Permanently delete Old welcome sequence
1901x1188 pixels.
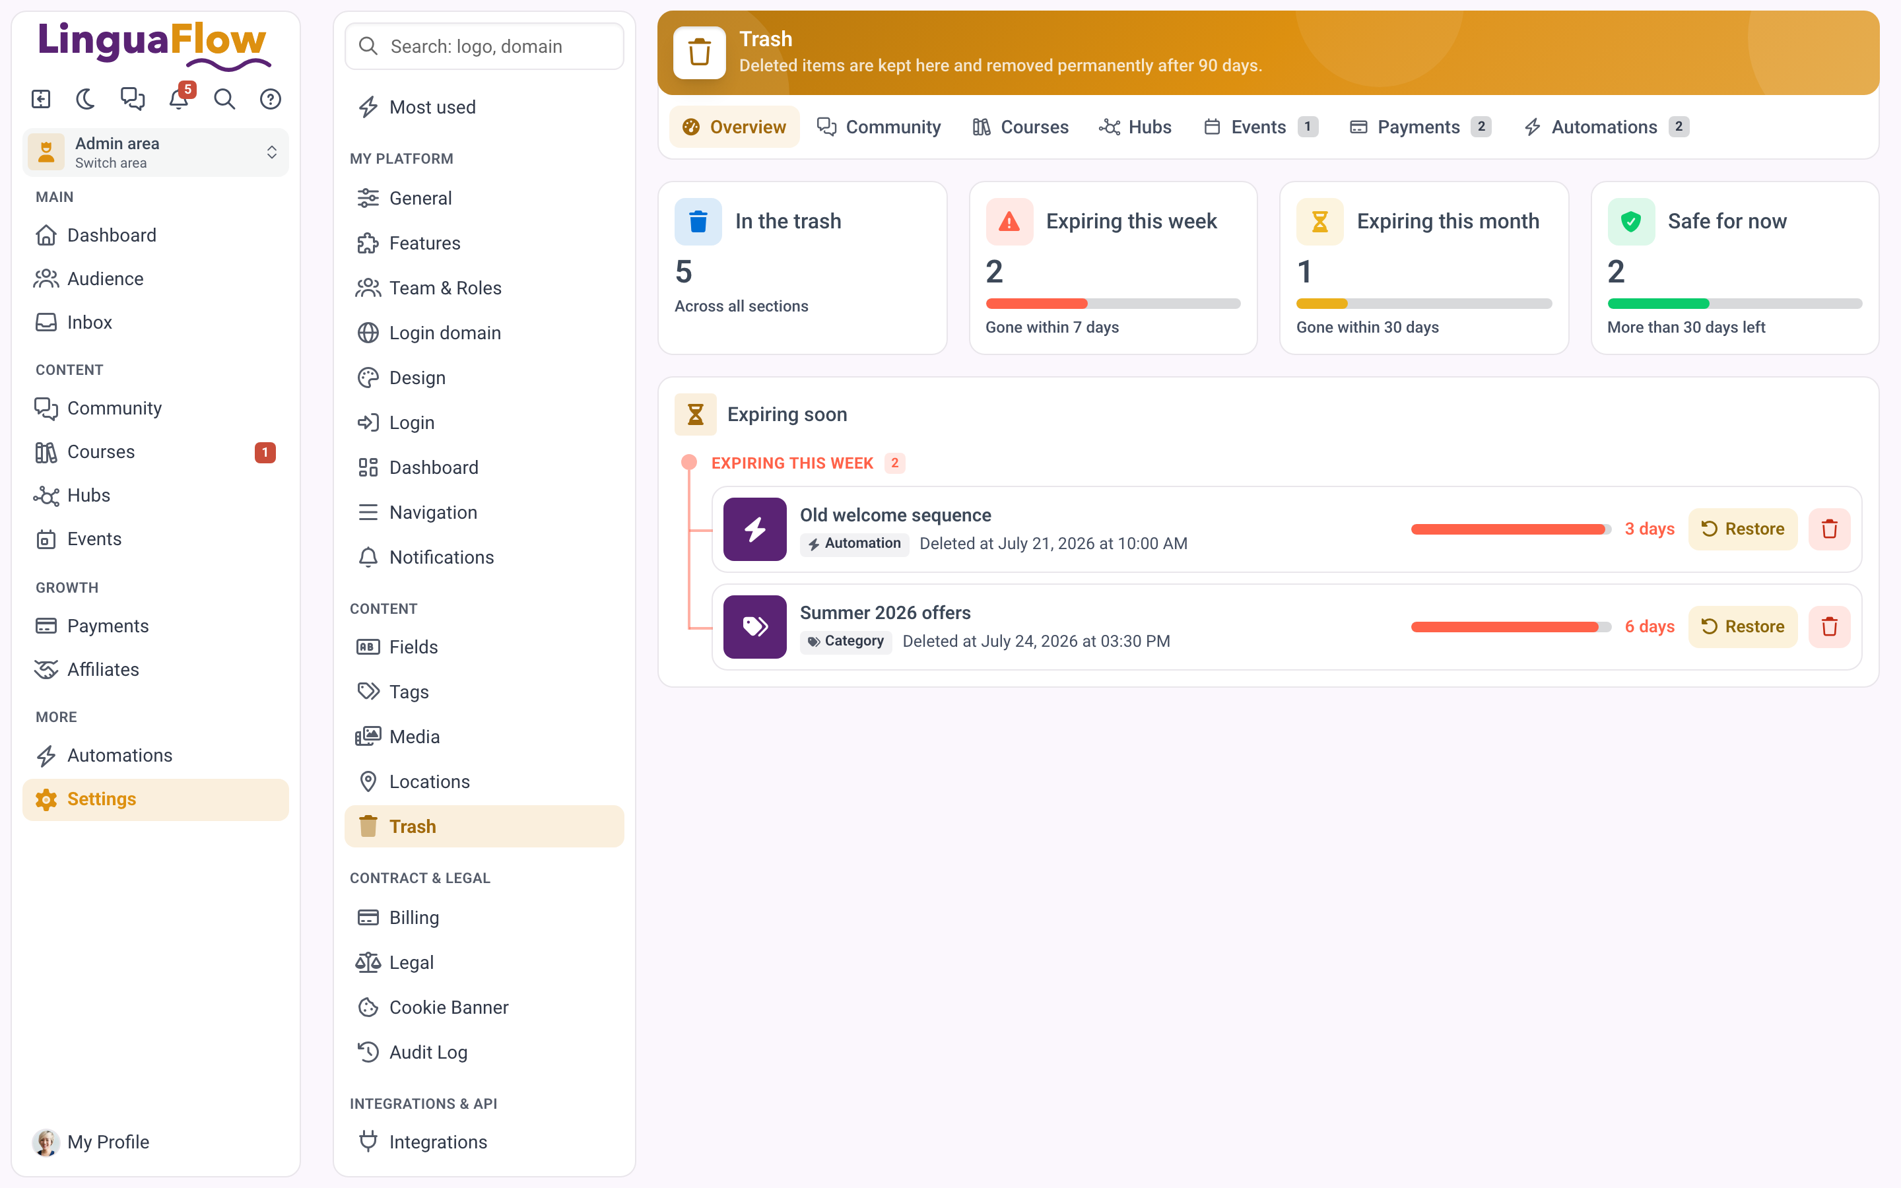[x=1829, y=529]
